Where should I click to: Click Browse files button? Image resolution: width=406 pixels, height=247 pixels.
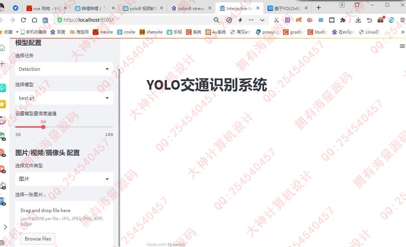coord(38,239)
